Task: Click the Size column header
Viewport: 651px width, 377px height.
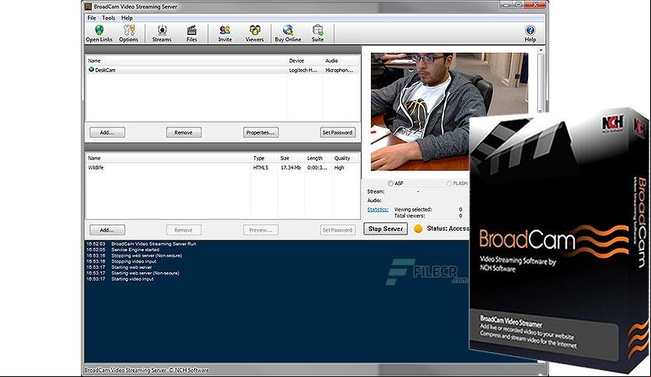Action: pyautogui.click(x=291, y=158)
